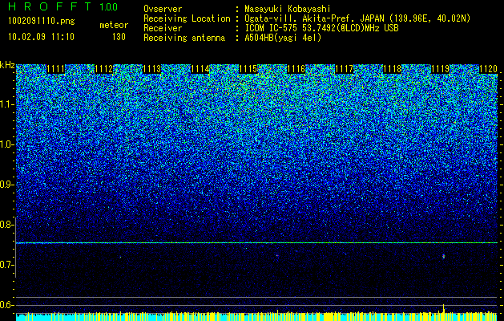Click the 0.9 frequency axis label
Screen dimensions: 504x321
click(7, 185)
